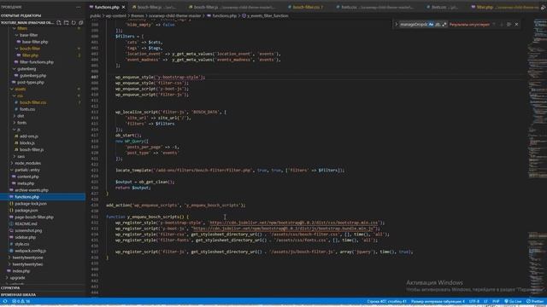Toggle regular expression search in find widget
This screenshot has width=547, height=307.
pyautogui.click(x=444, y=25)
